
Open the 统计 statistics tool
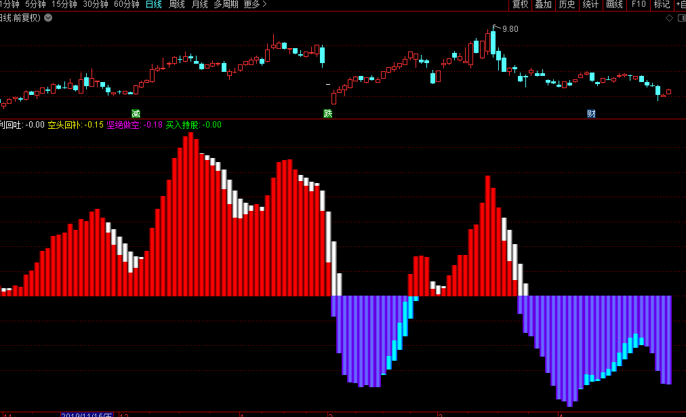pyautogui.click(x=590, y=5)
